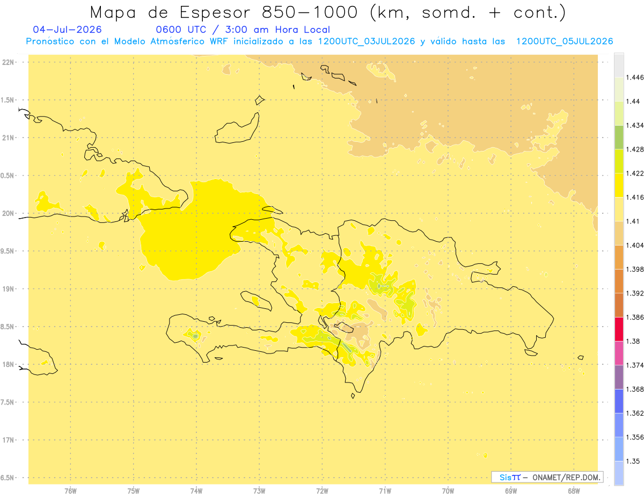Click the purple colorbar swatch between 1.374 and 1.368
The image size is (644, 498).
point(619,377)
